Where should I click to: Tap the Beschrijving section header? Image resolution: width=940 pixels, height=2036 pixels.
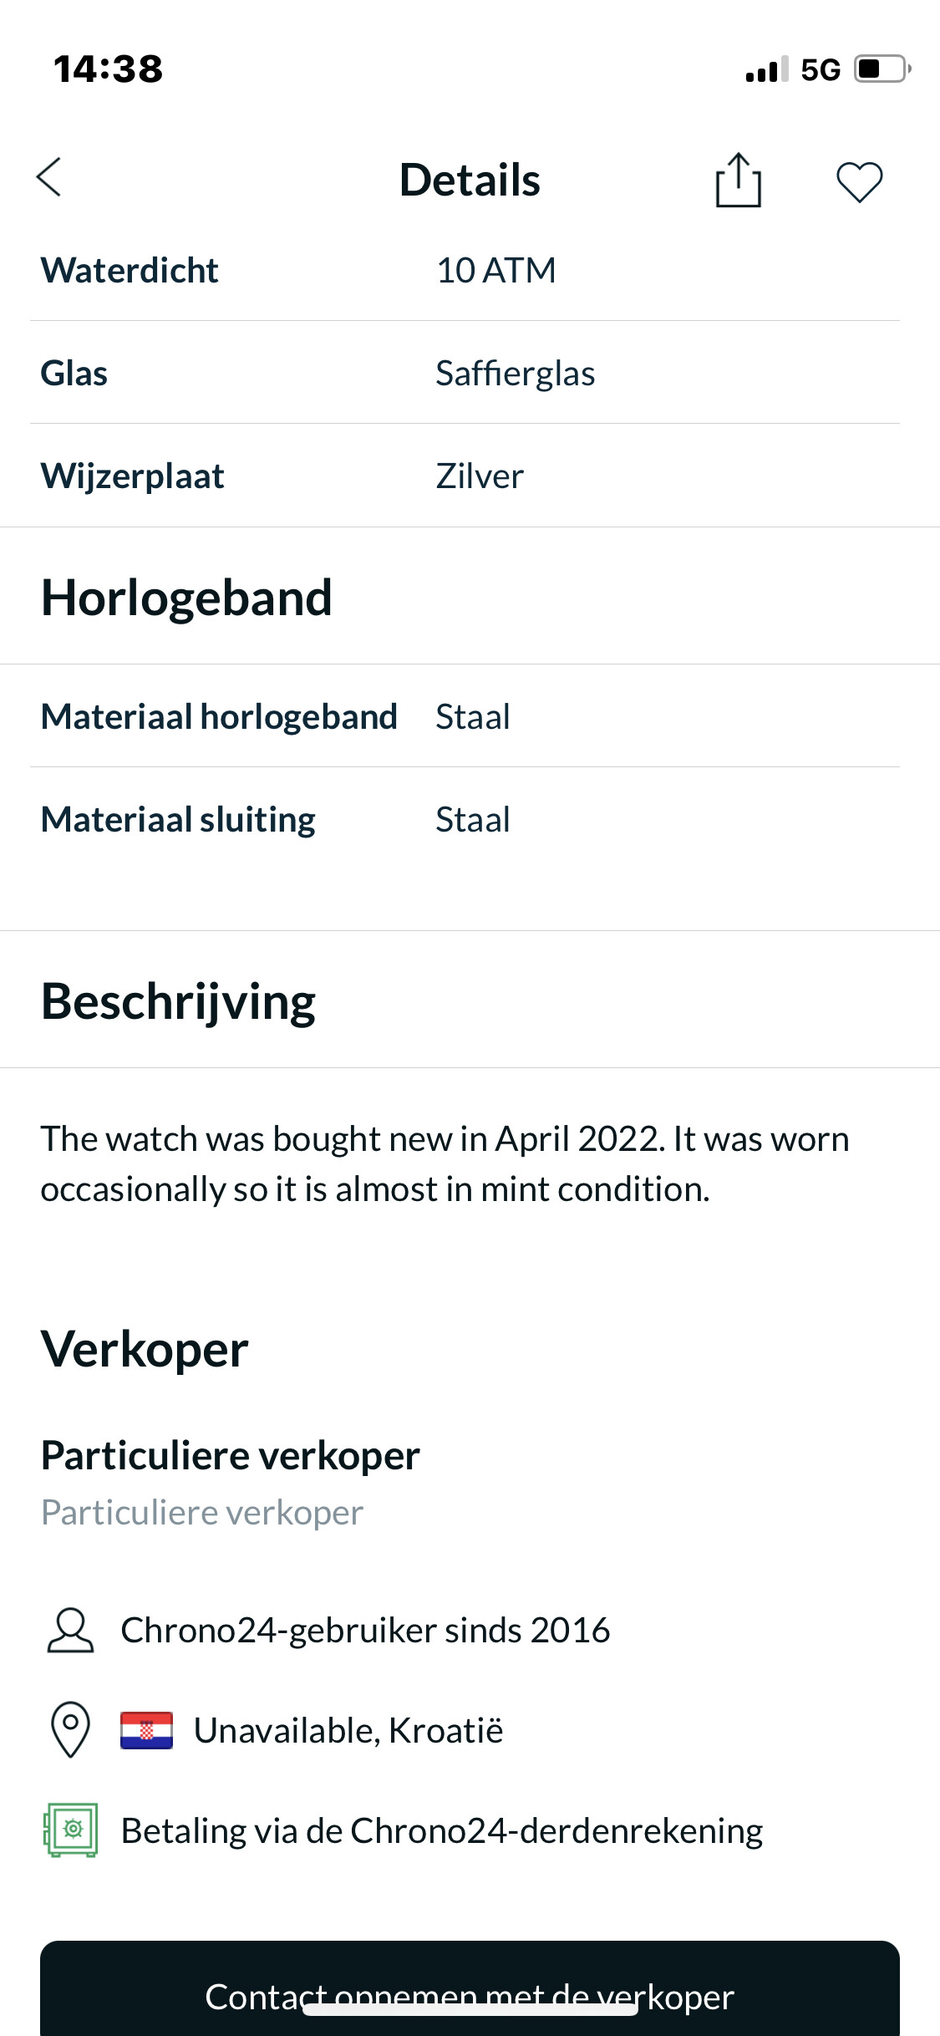tap(178, 1001)
